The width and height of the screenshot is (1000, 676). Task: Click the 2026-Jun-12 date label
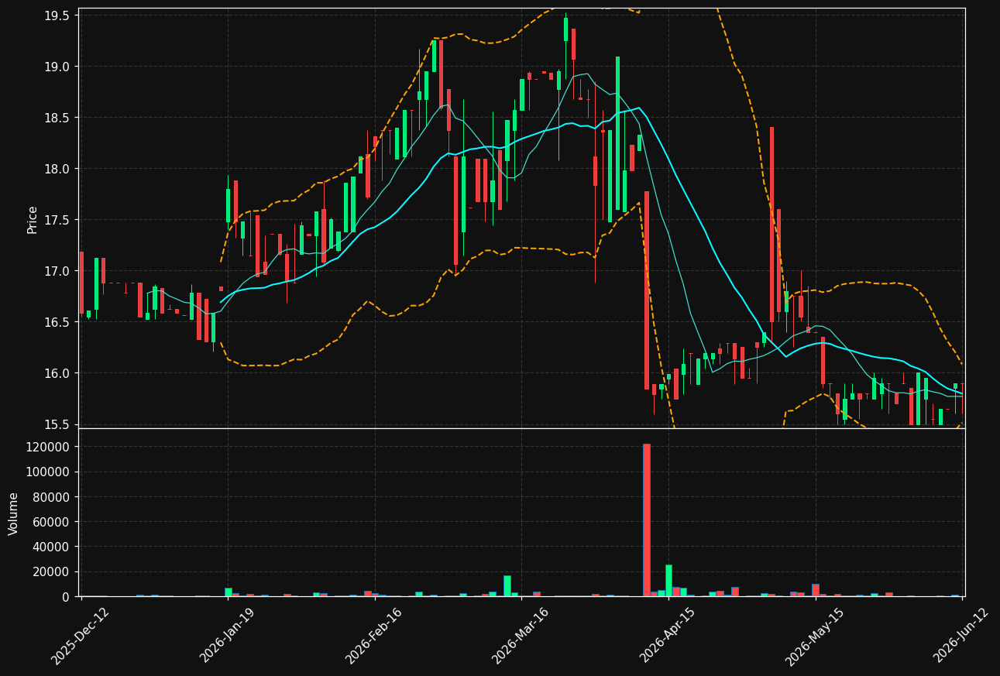tap(961, 636)
